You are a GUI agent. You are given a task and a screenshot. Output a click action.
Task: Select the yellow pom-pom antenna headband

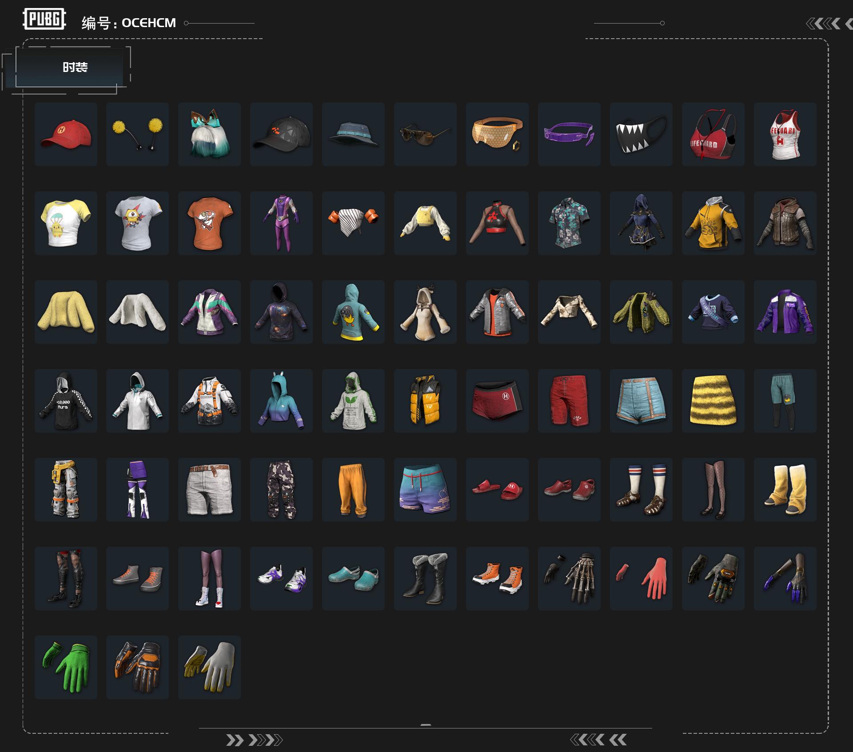pyautogui.click(x=137, y=134)
